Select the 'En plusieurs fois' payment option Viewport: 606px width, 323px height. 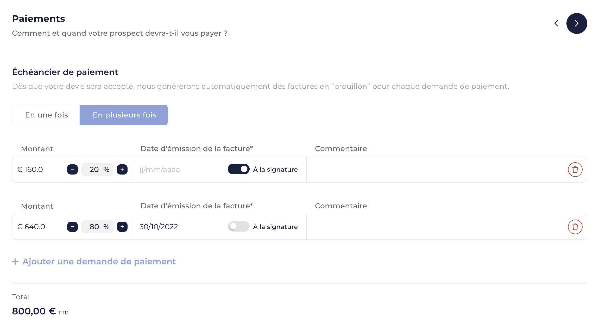point(124,115)
